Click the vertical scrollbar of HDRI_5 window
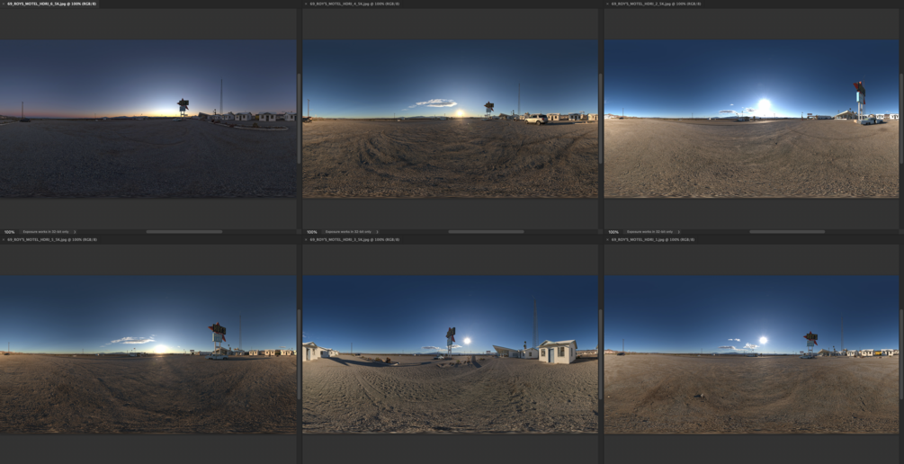This screenshot has width=904, height=464. 299,353
